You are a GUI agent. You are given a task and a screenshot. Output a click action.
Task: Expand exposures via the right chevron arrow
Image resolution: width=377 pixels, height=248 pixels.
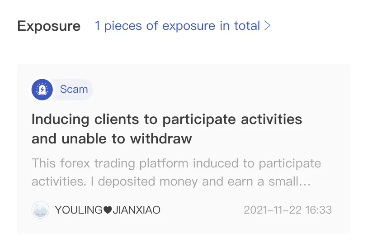[267, 25]
